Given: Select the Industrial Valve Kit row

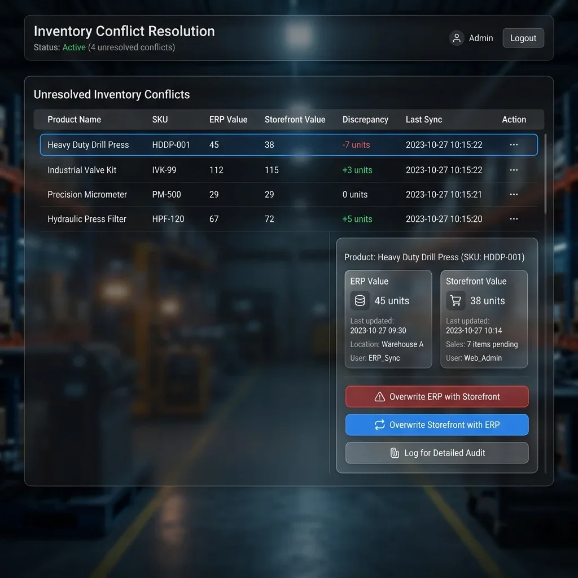Looking at the screenshot, I should click(x=288, y=170).
